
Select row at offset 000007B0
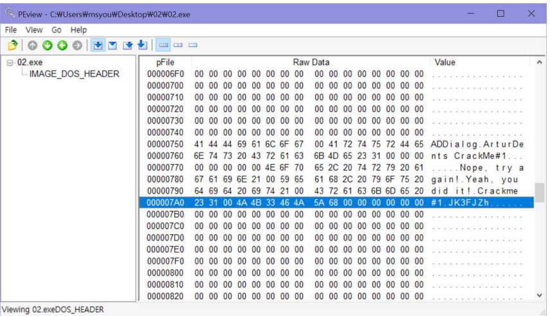336,214
